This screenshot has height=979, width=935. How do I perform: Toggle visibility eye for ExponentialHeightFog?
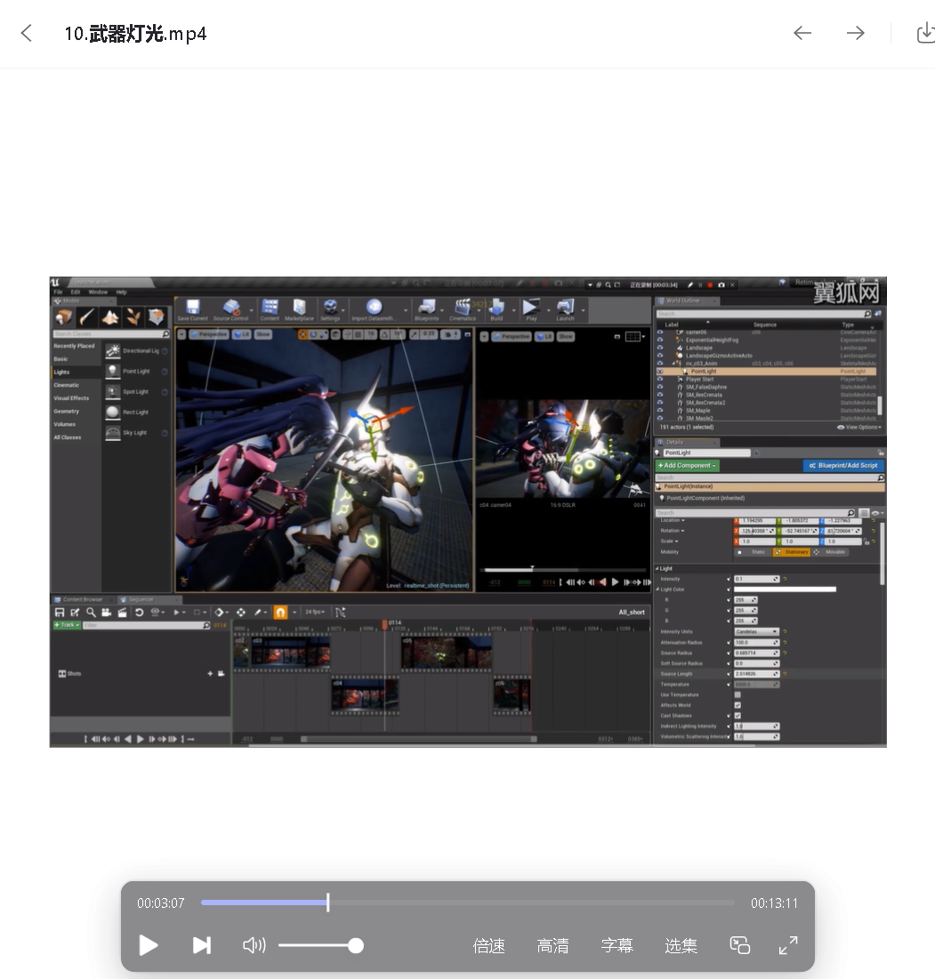[x=659, y=341]
